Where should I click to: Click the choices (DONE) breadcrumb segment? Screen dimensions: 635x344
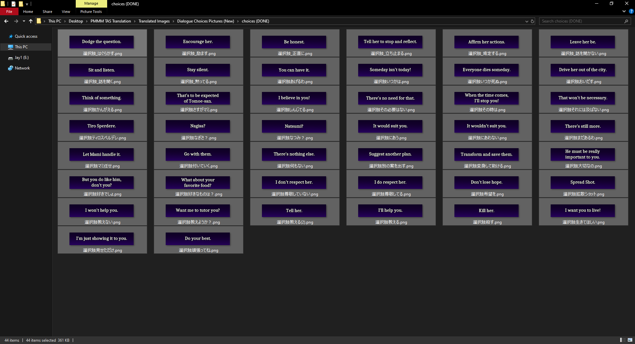[255, 21]
